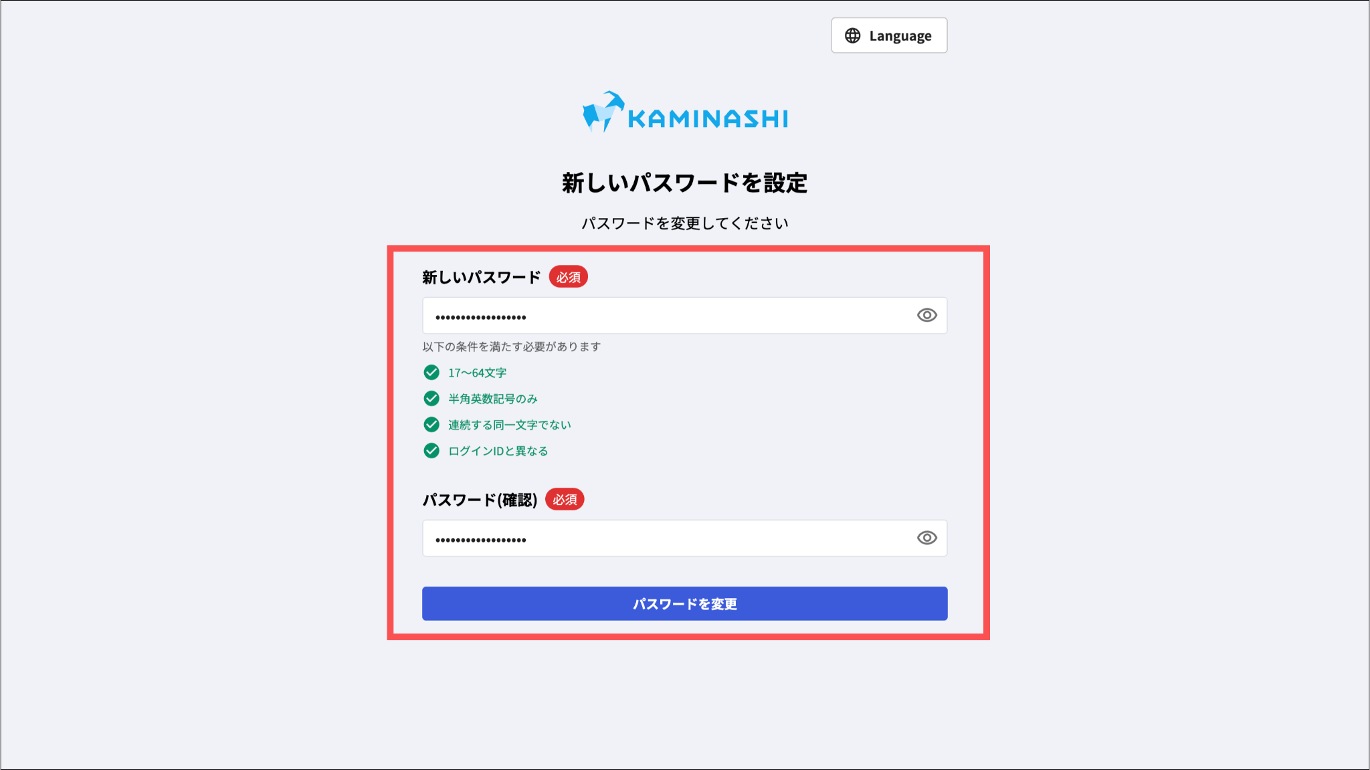This screenshot has width=1370, height=770.
Task: Click the checkmark next to 17〜64文字
Action: tap(431, 373)
